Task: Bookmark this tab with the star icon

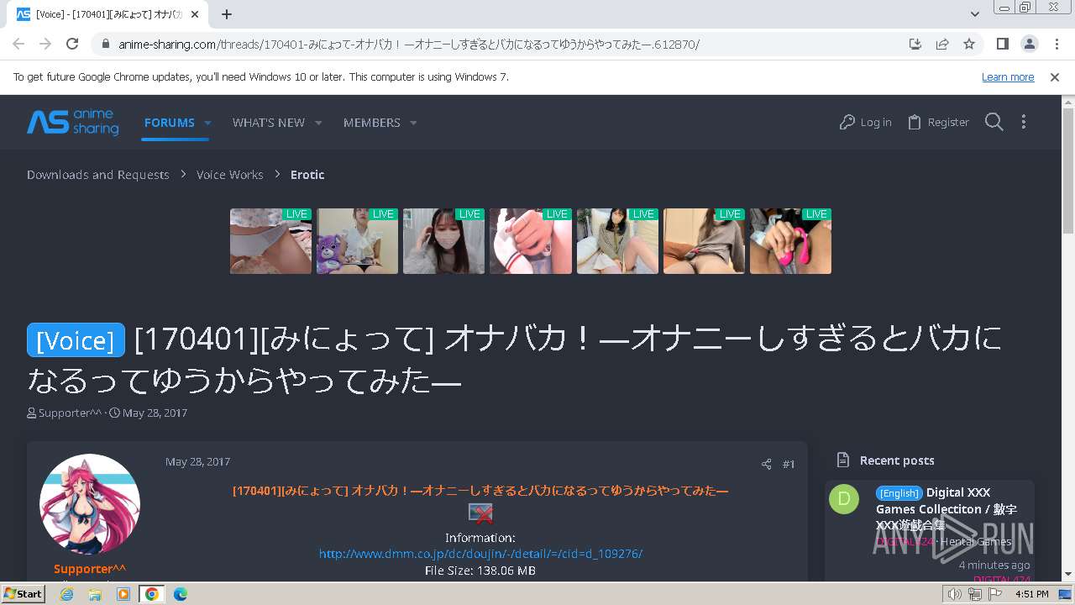Action: [x=969, y=44]
